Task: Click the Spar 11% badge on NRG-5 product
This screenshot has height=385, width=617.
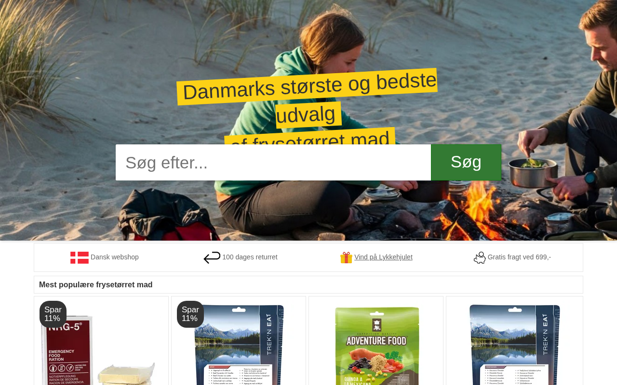Action: click(x=53, y=314)
